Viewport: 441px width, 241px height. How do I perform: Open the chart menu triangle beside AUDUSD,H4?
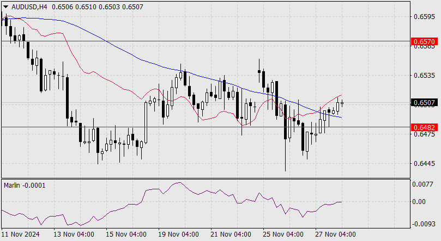(6, 7)
